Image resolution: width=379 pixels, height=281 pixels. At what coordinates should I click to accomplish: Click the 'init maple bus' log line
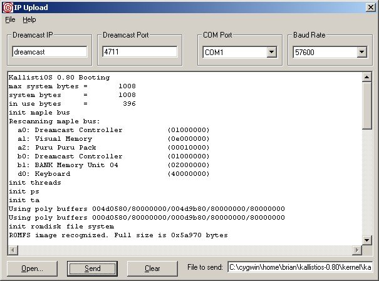(x=39, y=113)
